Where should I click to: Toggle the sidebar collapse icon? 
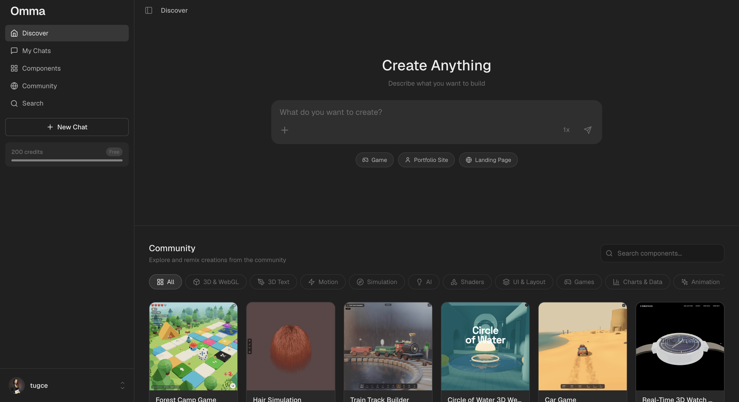pos(149,10)
